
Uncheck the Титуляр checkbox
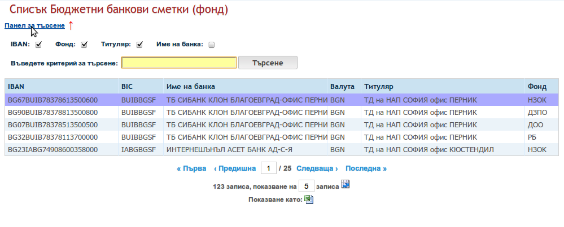tap(139, 45)
